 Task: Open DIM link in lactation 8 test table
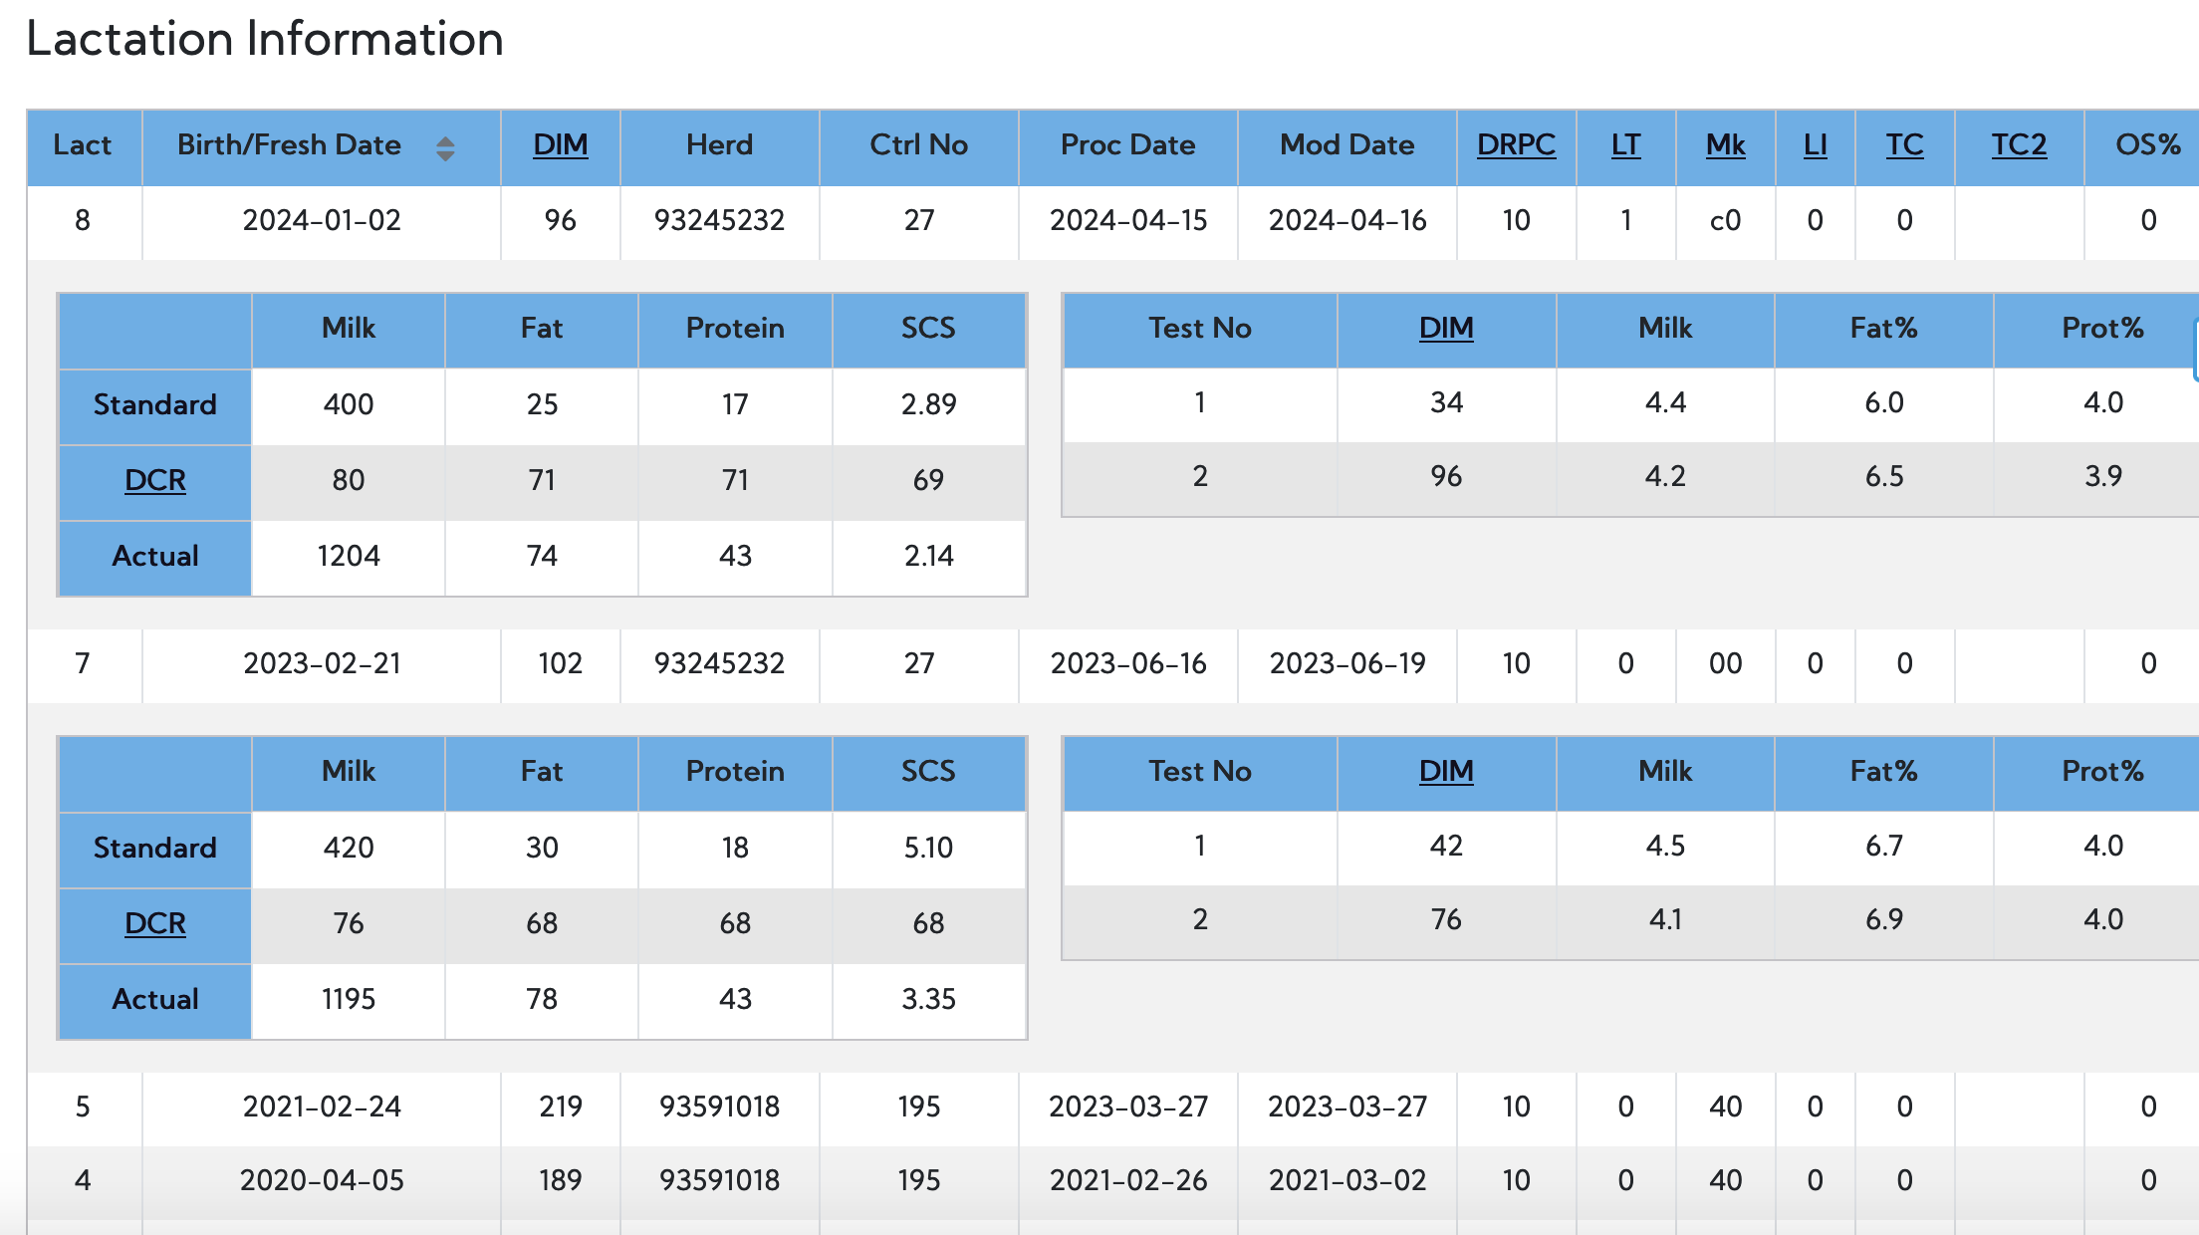(x=1446, y=328)
